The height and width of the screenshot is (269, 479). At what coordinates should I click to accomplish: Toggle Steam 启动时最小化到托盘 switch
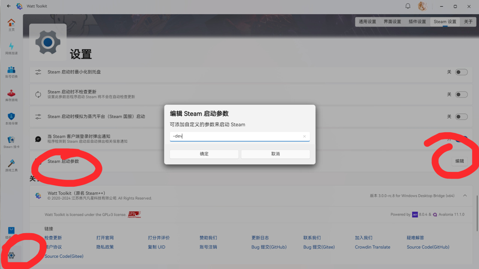(x=461, y=72)
